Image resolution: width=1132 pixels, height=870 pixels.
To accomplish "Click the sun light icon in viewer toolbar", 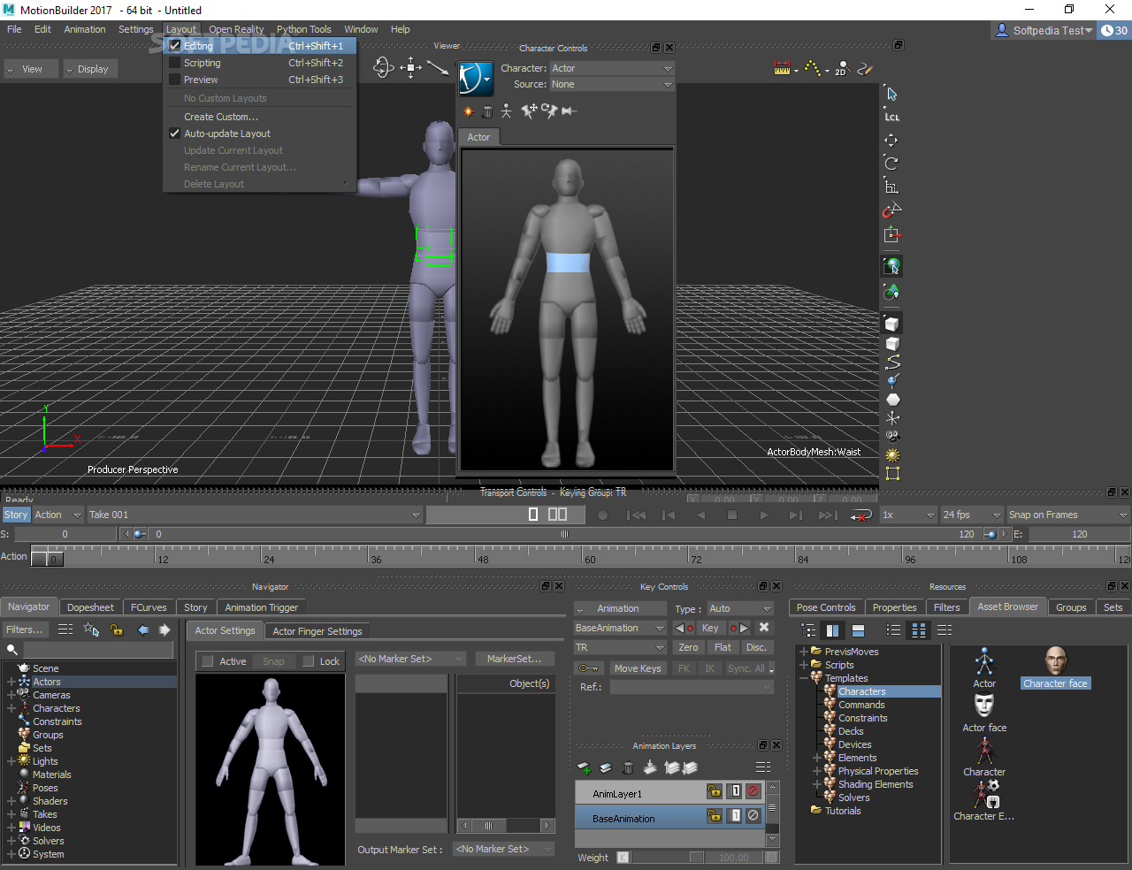I will [x=892, y=455].
